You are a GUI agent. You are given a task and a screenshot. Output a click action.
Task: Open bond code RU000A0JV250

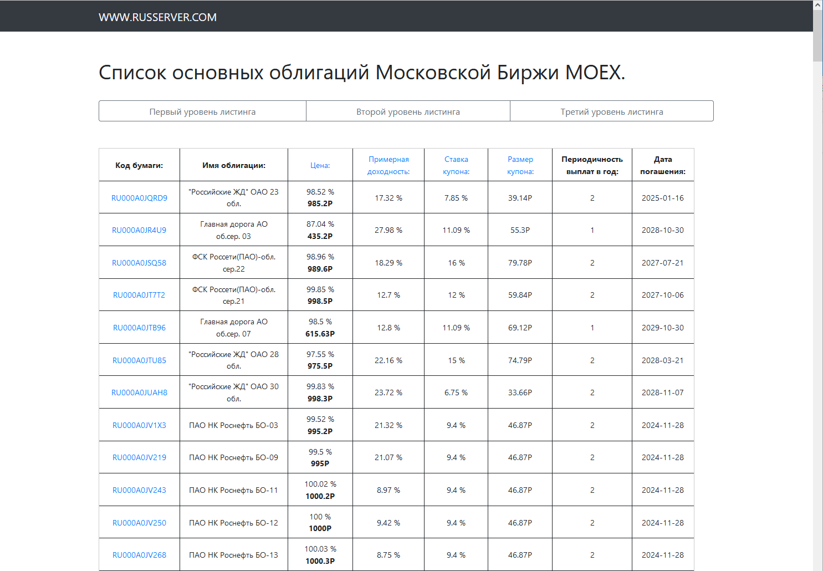click(x=139, y=523)
